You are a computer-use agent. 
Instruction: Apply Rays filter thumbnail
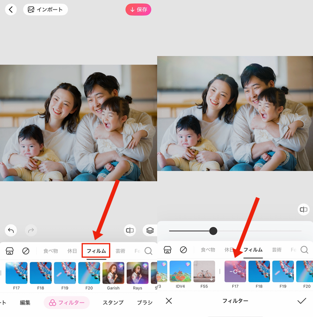138,273
